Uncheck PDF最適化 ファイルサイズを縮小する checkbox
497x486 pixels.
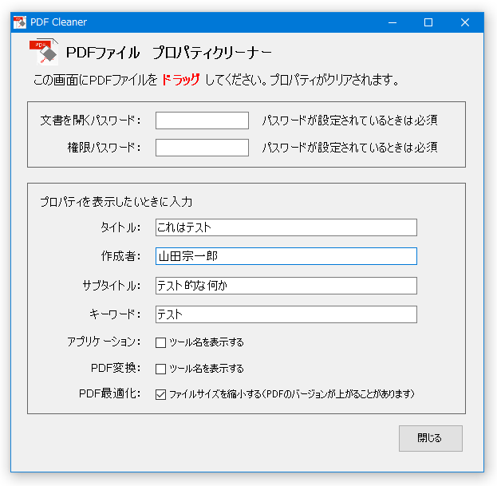pyautogui.click(x=160, y=394)
